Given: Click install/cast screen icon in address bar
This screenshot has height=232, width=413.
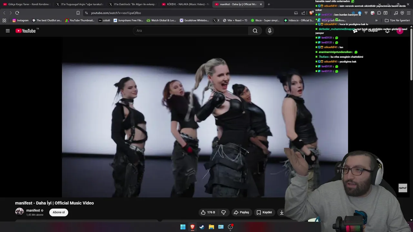Looking at the screenshot, I should [x=296, y=13].
